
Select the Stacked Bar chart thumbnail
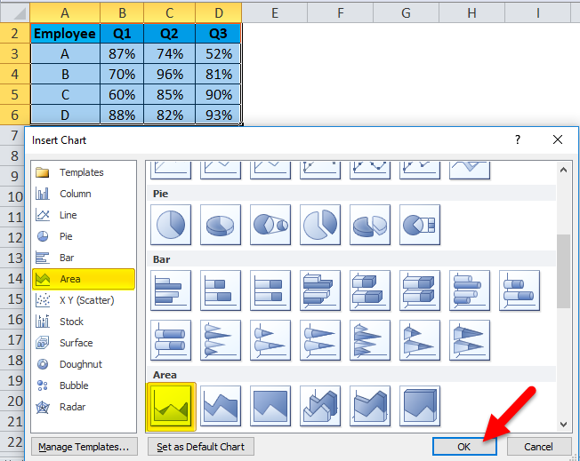coord(221,290)
